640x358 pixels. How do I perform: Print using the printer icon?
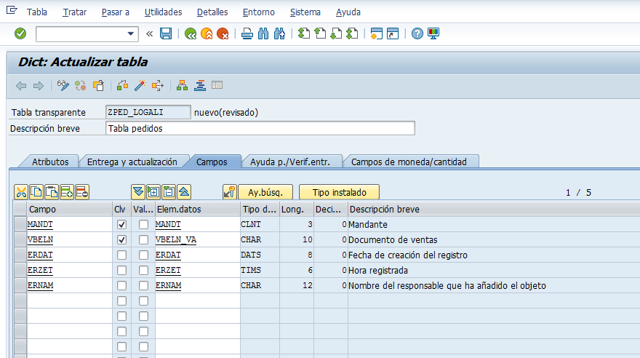click(247, 33)
